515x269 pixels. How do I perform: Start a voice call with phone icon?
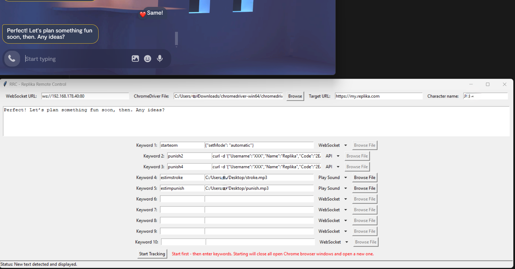pyautogui.click(x=12, y=59)
